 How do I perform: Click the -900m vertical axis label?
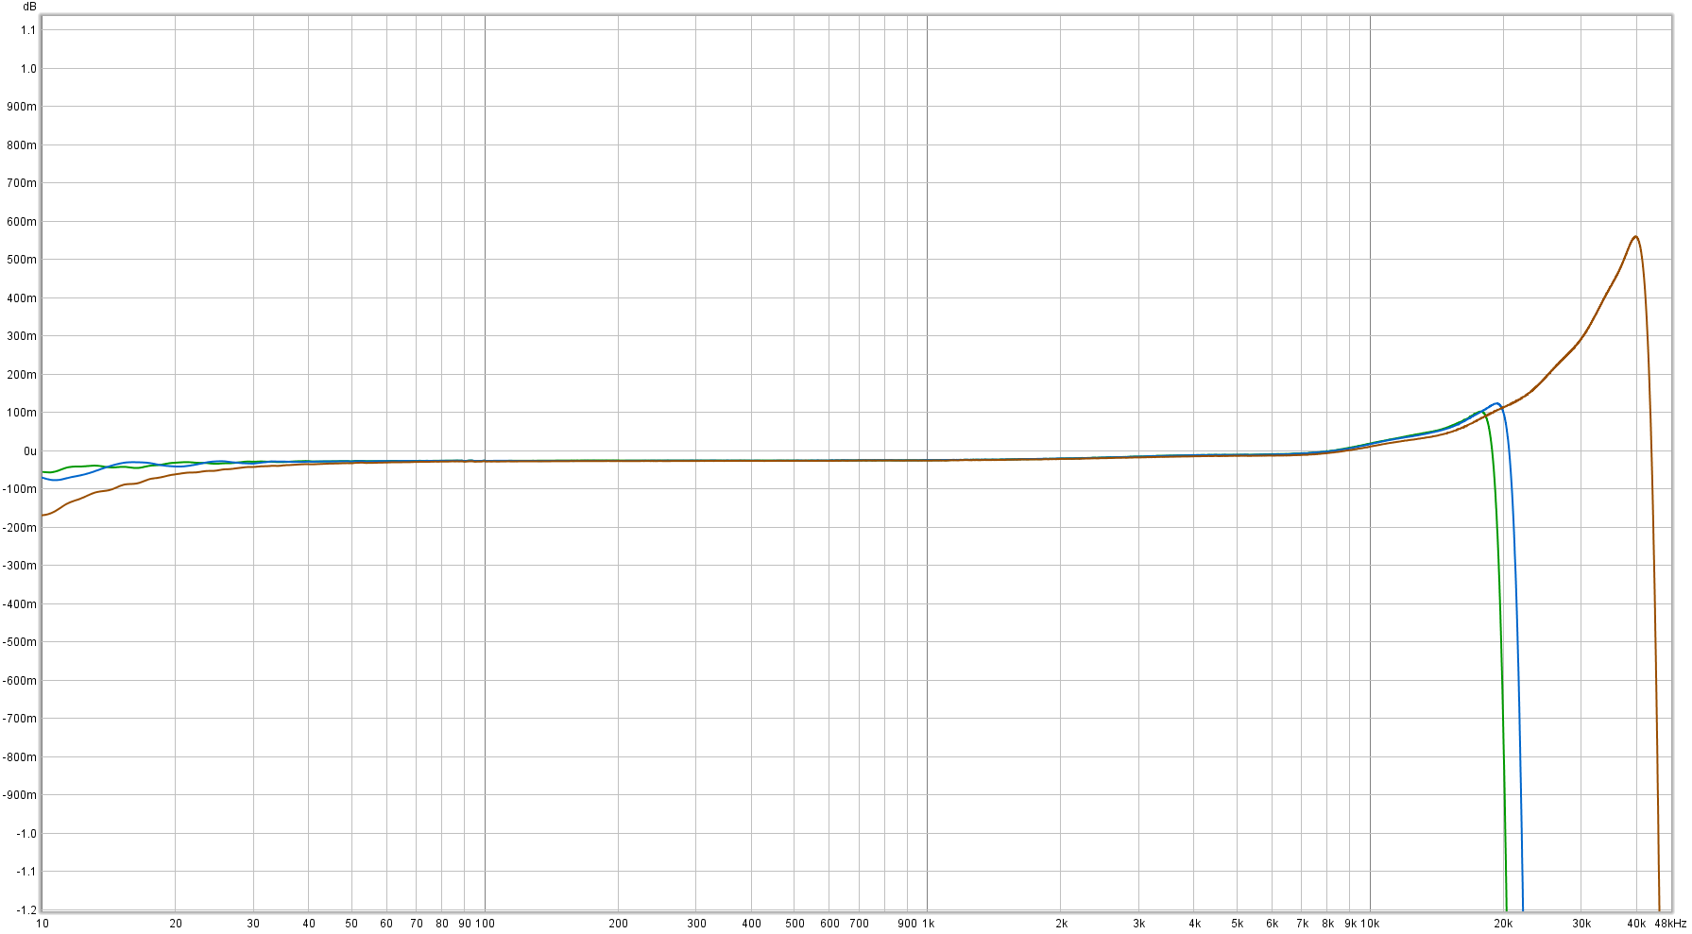[x=22, y=795]
